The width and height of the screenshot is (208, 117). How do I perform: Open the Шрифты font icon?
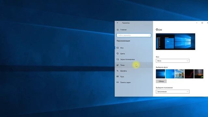(x=118, y=71)
